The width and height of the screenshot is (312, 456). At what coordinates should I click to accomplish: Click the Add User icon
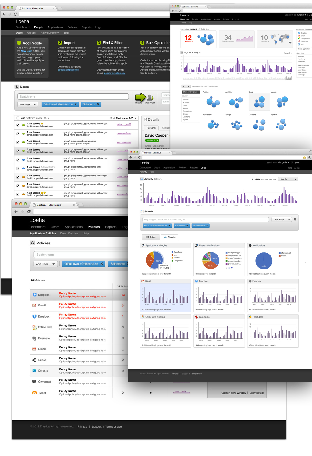point(150,98)
